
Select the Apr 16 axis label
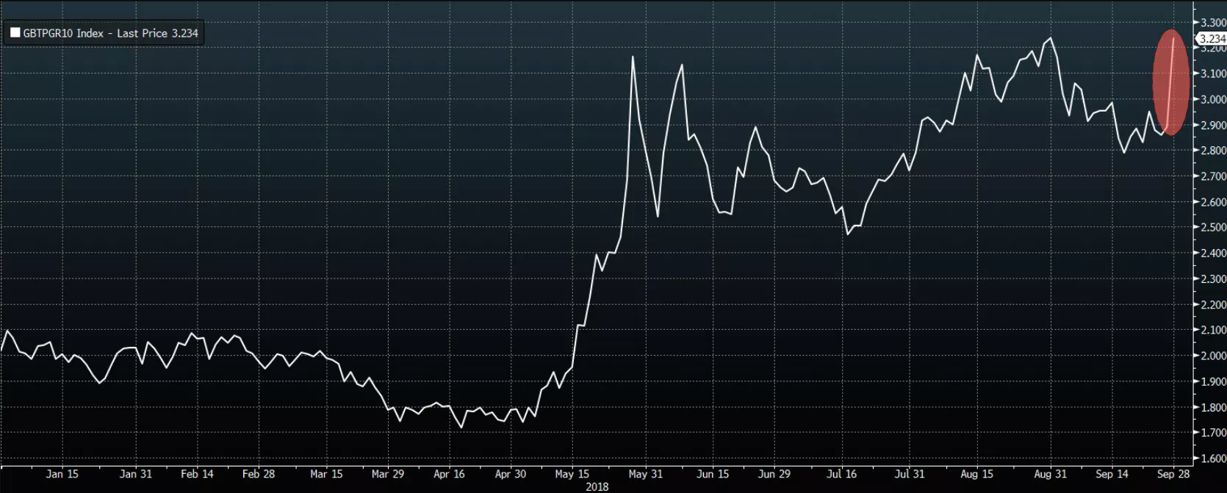tap(449, 474)
